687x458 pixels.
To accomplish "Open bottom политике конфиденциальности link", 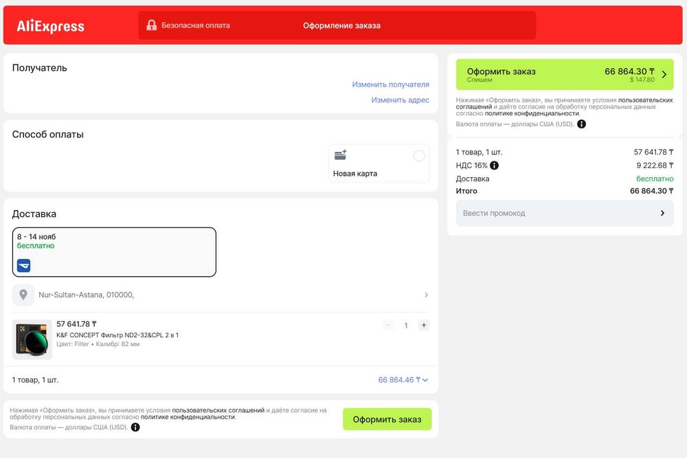I will point(188,417).
